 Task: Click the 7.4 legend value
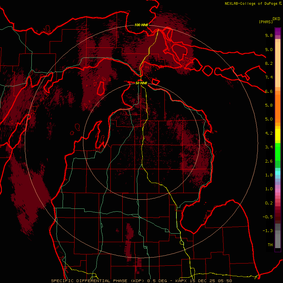pyautogui.click(x=269, y=77)
